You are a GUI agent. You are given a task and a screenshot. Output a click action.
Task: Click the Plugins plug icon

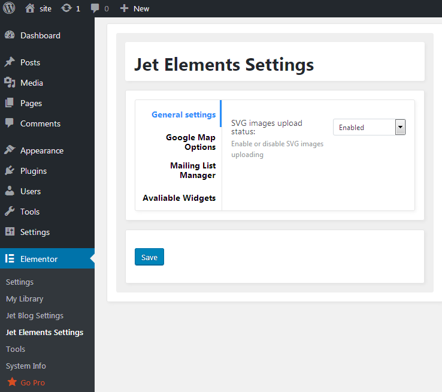point(10,171)
